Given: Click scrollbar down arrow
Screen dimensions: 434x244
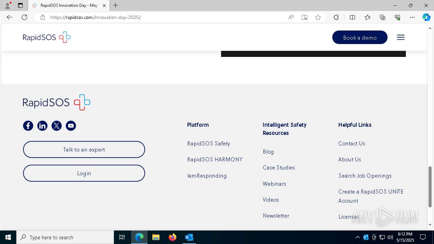Looking at the screenshot, I should coord(430,225).
